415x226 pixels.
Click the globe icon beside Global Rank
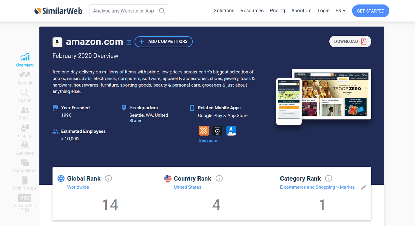point(61,178)
